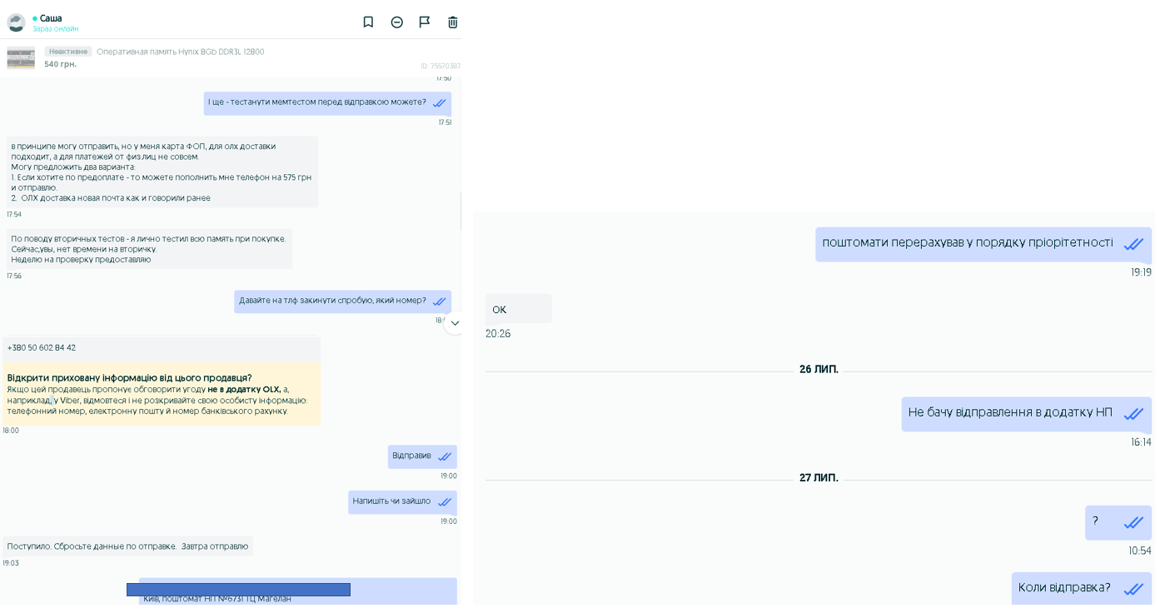The height and width of the screenshot is (608, 1155).
Task: Click the seller name 'Саша'
Action: coord(51,18)
